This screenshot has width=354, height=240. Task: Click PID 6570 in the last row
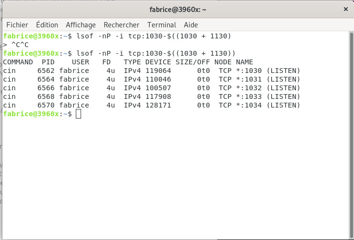47,105
